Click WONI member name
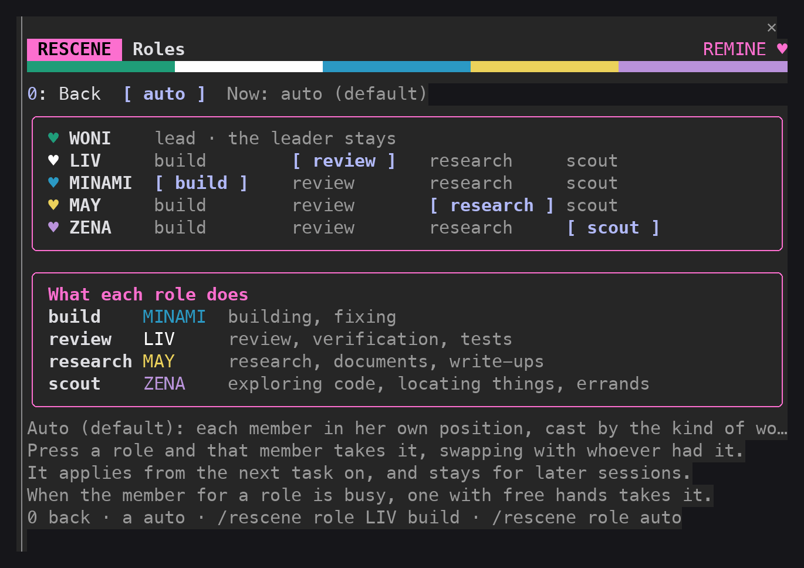Viewport: 804px width, 568px height. click(x=90, y=138)
